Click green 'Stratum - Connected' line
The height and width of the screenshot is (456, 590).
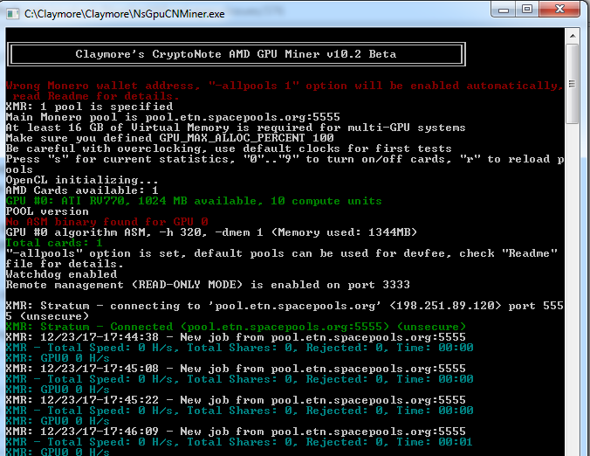236,327
